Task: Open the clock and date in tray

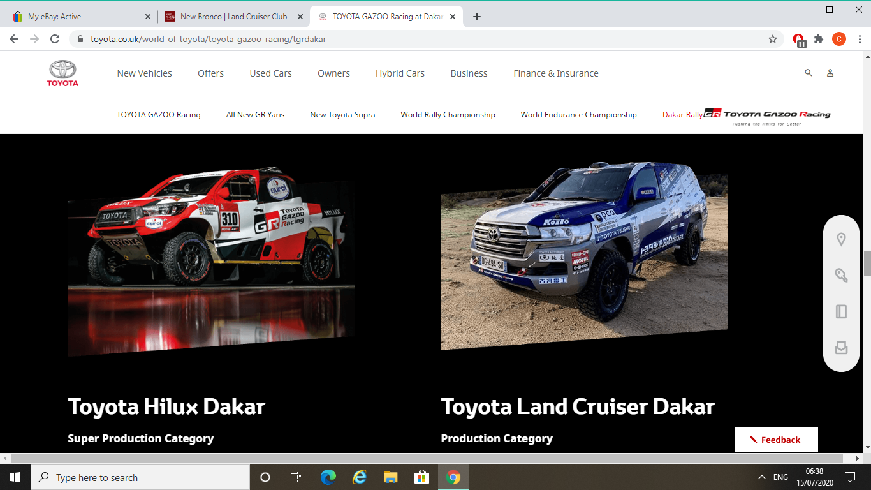Action: point(814,477)
